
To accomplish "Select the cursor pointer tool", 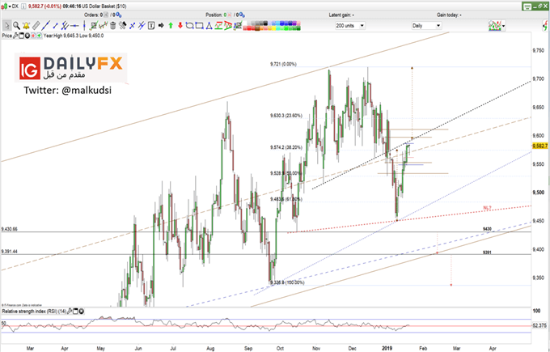I will pos(7,26).
